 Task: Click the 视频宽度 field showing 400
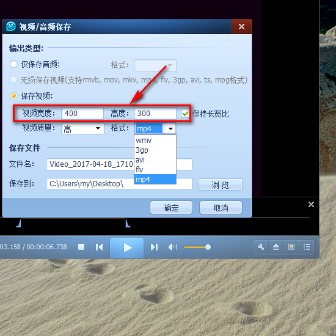[x=82, y=114]
